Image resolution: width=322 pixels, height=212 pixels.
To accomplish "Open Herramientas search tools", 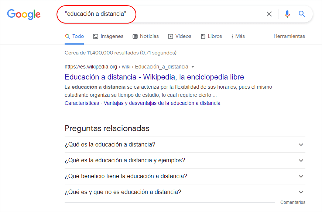I will (x=289, y=36).
